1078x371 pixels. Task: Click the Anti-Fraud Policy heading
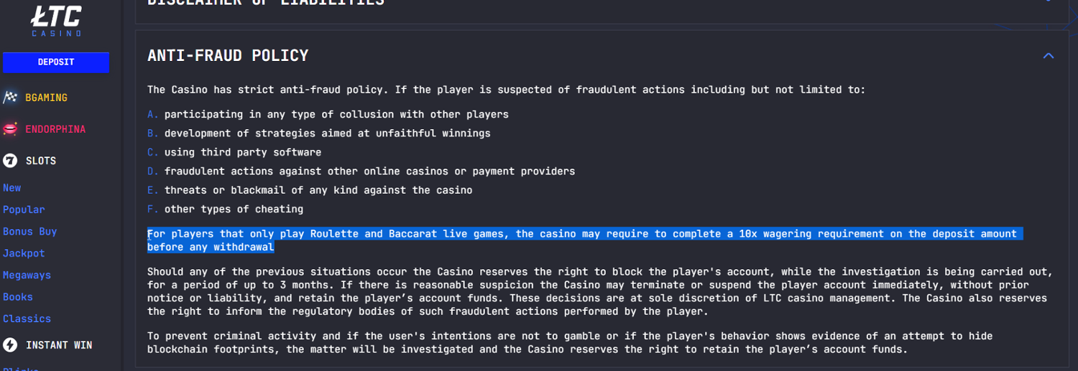[228, 55]
